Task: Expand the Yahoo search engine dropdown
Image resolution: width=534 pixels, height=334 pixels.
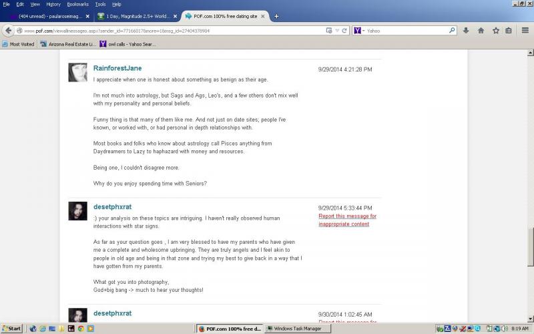Action: tap(362, 30)
